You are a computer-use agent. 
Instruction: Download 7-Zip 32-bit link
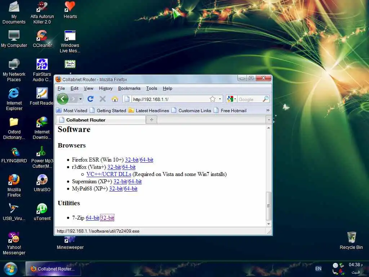(x=107, y=218)
